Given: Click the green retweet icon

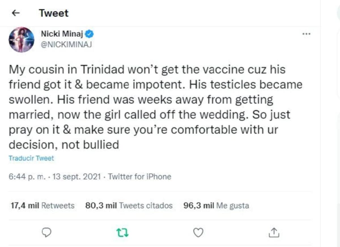Looking at the screenshot, I should point(123,233).
